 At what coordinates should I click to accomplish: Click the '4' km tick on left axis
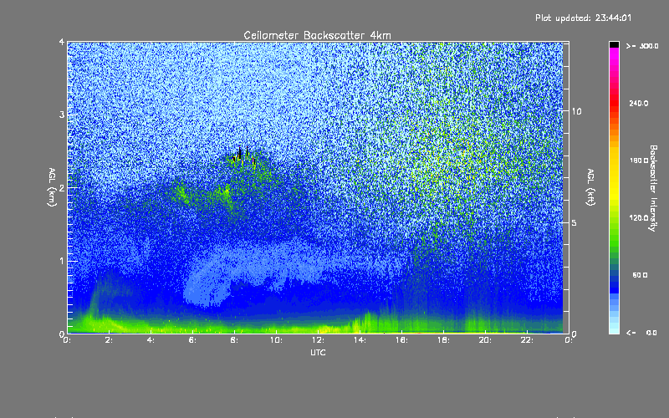[62, 42]
